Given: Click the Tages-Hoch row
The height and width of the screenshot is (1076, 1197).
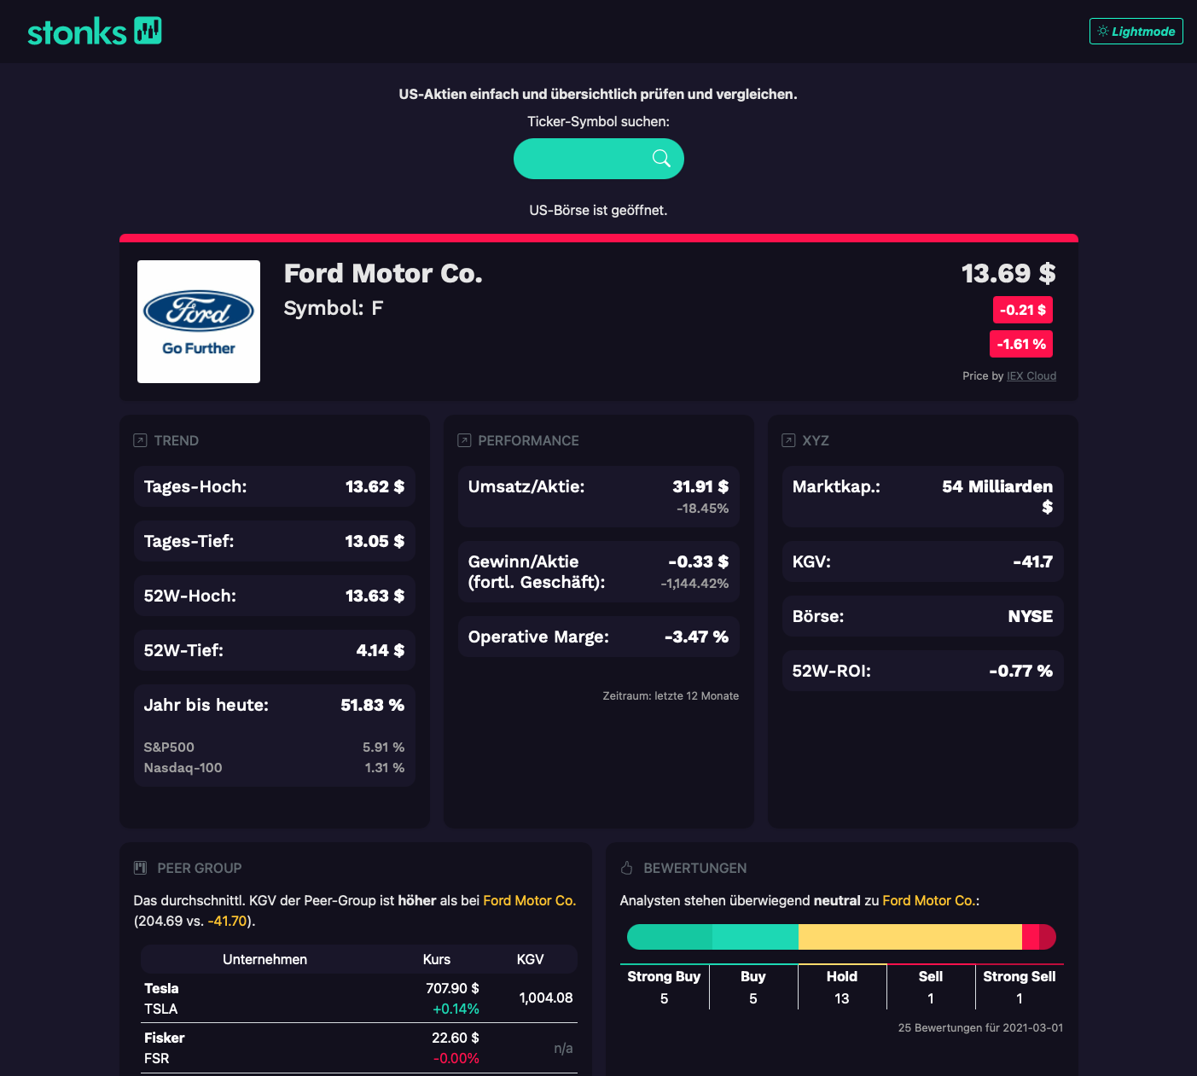Looking at the screenshot, I should coord(275,486).
